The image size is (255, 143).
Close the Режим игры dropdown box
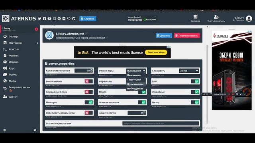tap(136, 71)
